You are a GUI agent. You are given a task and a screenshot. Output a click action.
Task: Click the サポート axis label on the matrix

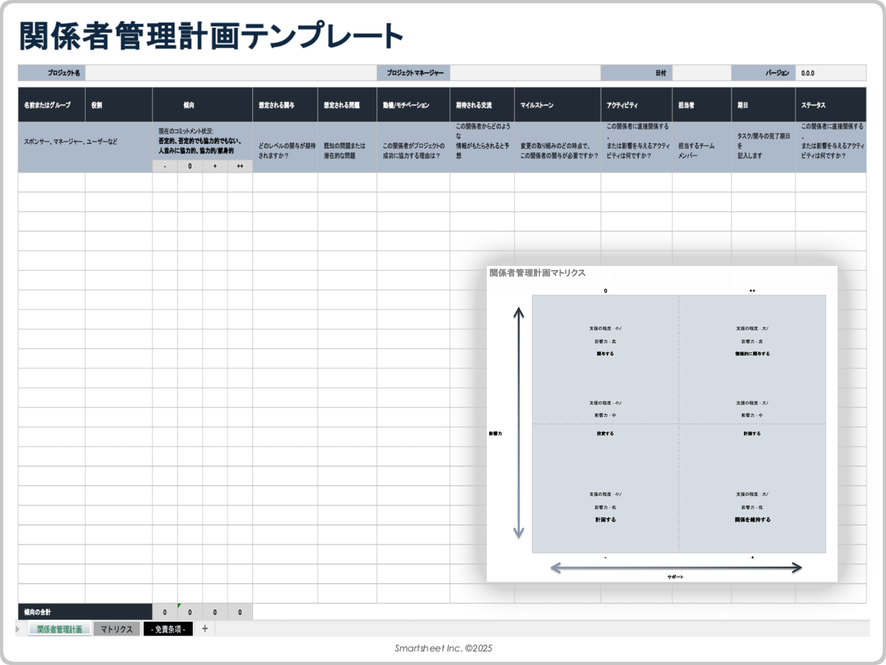click(675, 576)
